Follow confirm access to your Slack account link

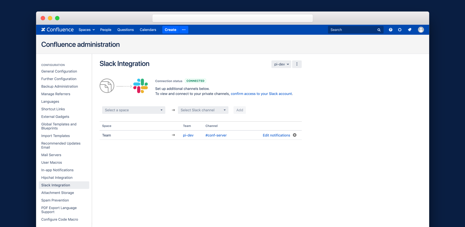261,94
